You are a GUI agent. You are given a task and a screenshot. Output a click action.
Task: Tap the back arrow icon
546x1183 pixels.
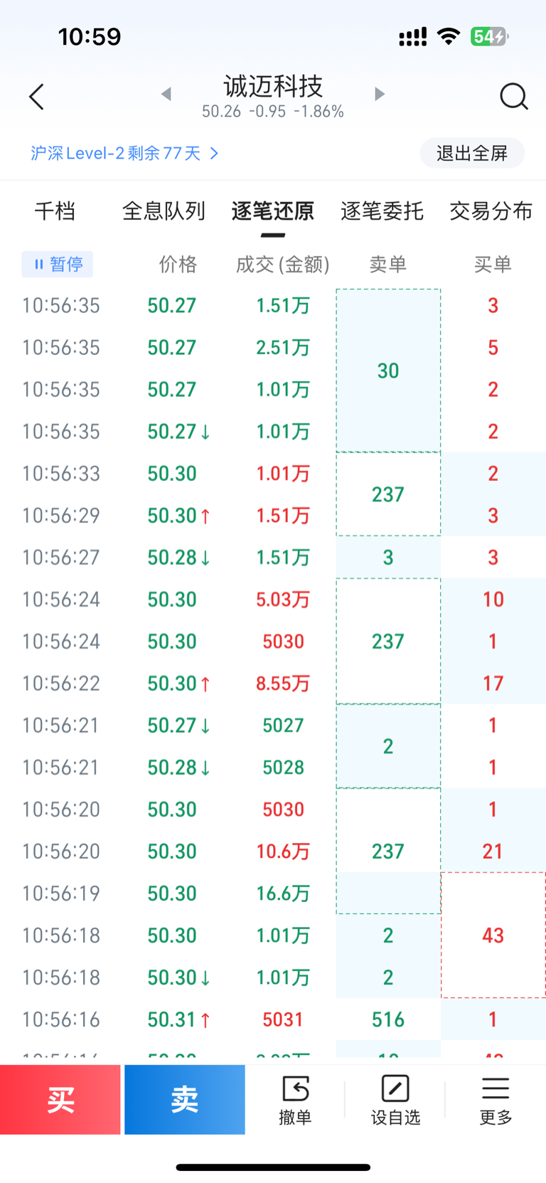(37, 97)
